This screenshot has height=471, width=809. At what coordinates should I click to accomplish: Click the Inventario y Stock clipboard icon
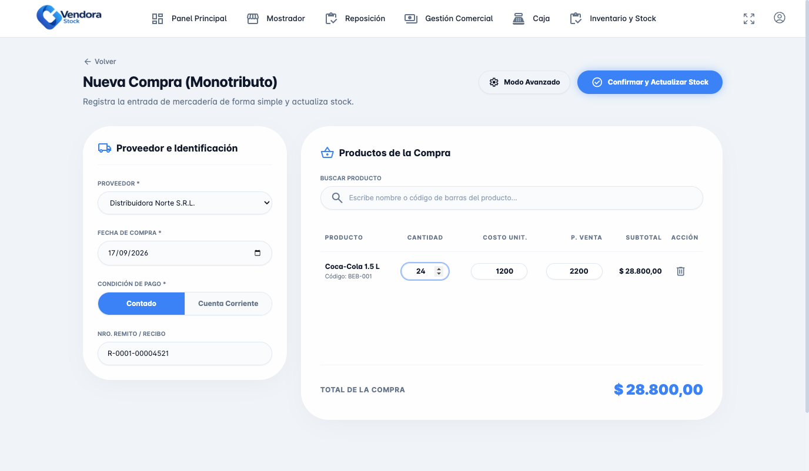coord(576,19)
